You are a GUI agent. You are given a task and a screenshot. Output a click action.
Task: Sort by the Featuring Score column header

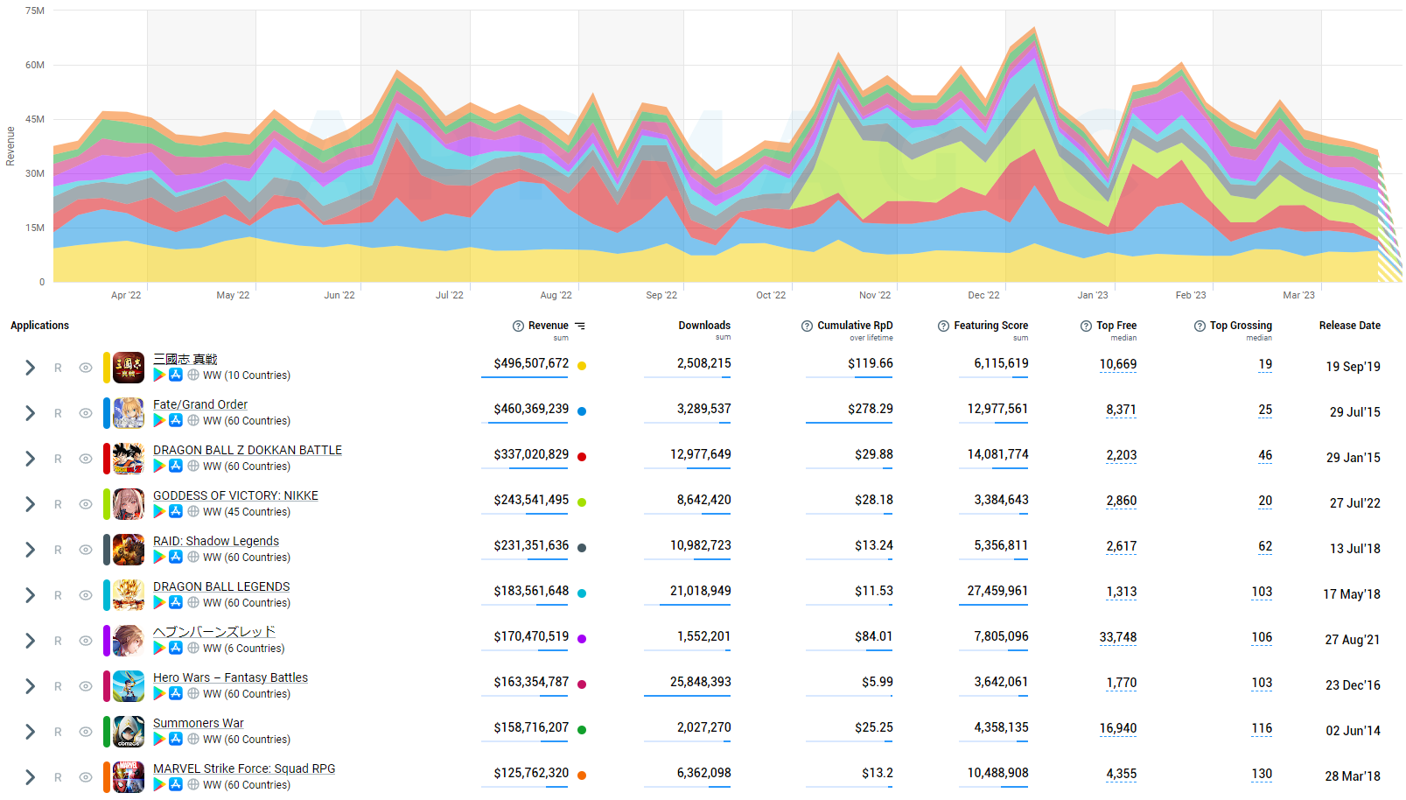tap(990, 326)
